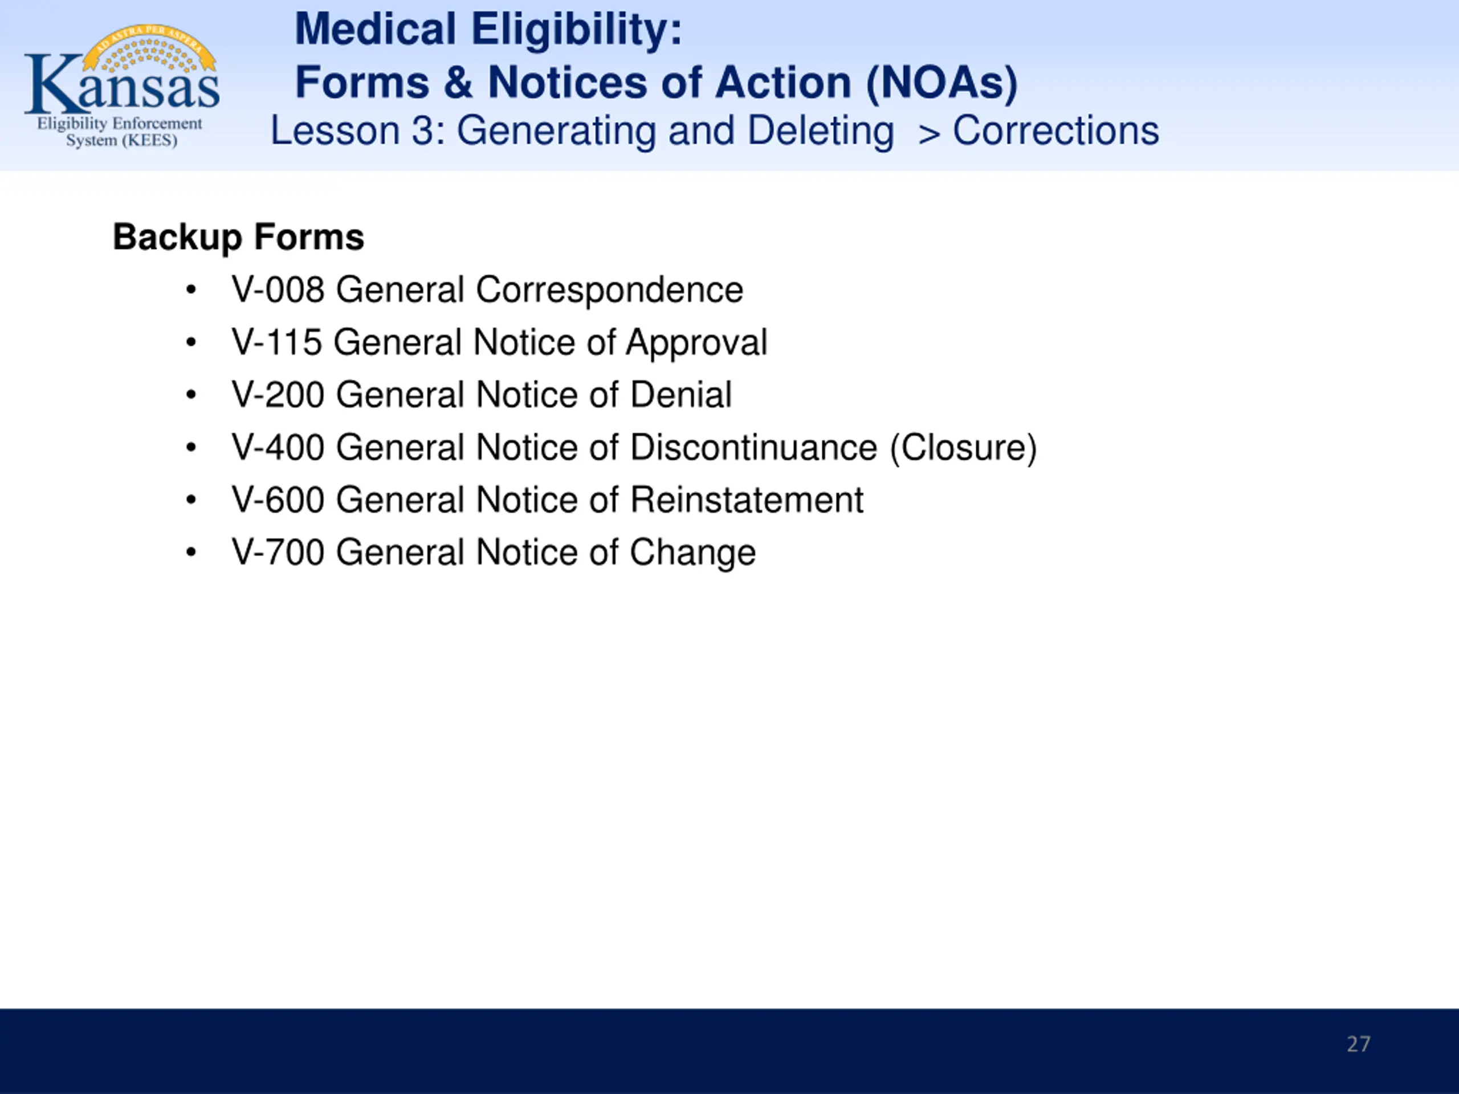
Task: Click Lesson 3: Generating and Deleting text
Action: (x=582, y=130)
